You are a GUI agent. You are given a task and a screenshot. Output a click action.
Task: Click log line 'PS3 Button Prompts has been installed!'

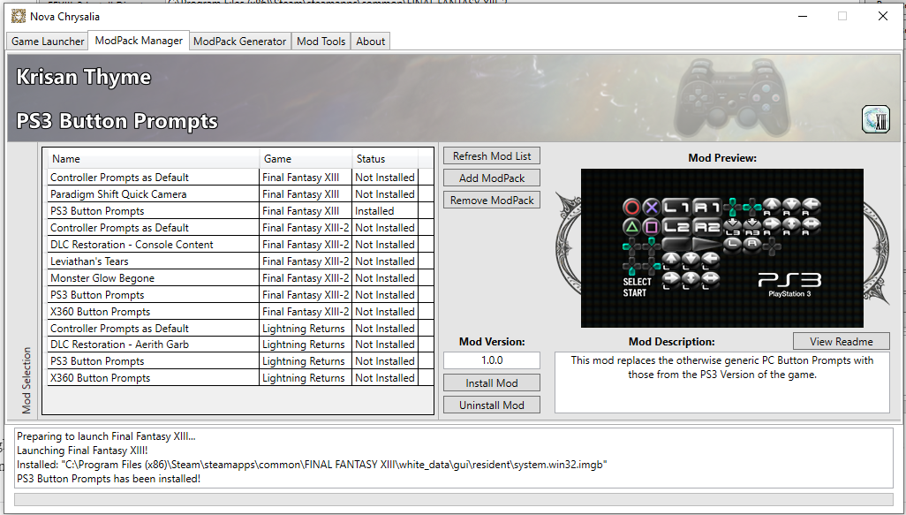click(x=109, y=479)
